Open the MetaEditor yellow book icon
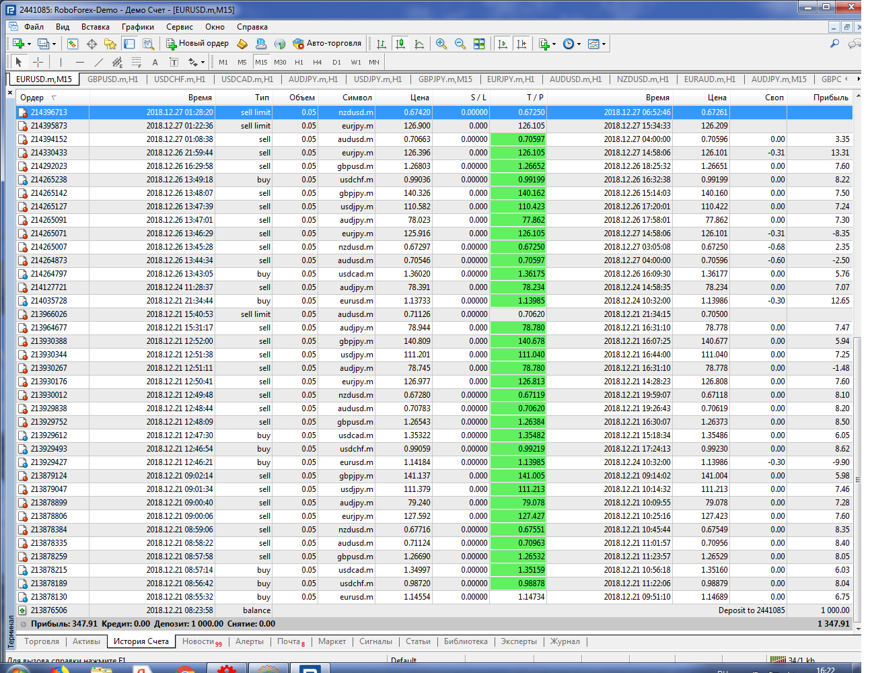The image size is (872, 673). (x=242, y=44)
